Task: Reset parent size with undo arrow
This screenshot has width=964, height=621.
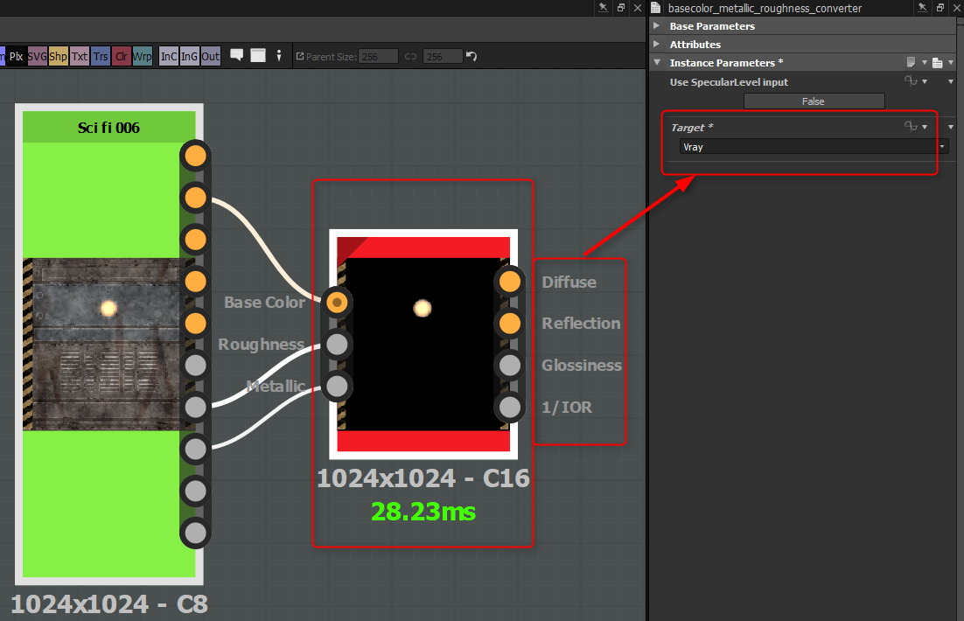Action: pos(472,56)
